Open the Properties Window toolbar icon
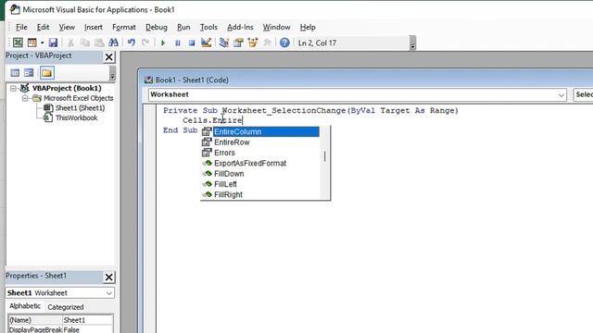This screenshot has width=593, height=333. click(x=238, y=43)
